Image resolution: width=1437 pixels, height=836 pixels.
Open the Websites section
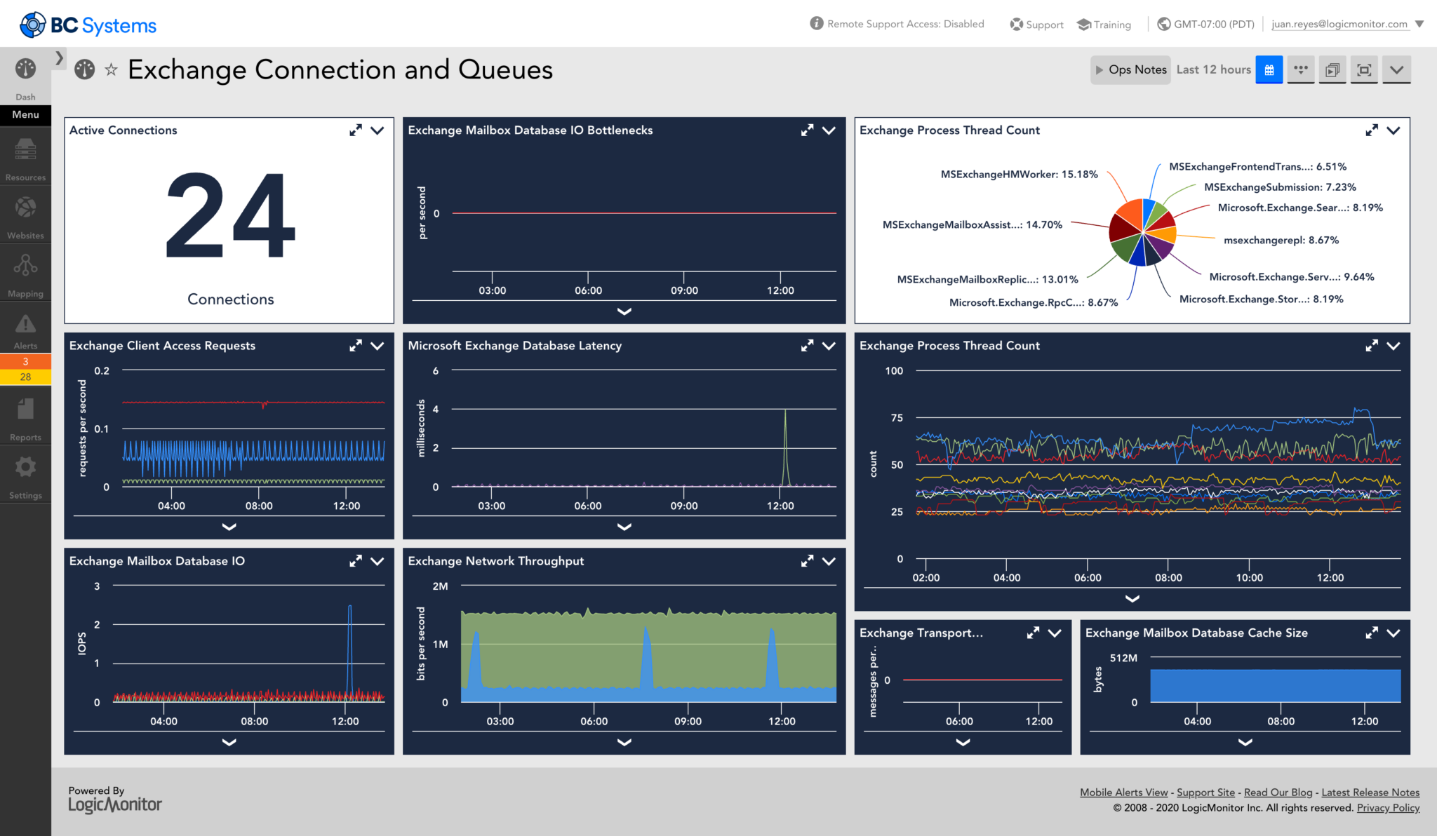click(25, 214)
